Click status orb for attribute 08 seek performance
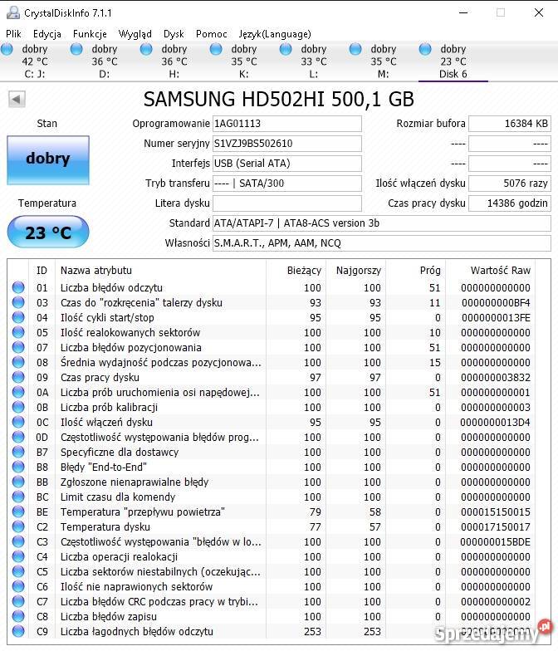 coord(18,362)
